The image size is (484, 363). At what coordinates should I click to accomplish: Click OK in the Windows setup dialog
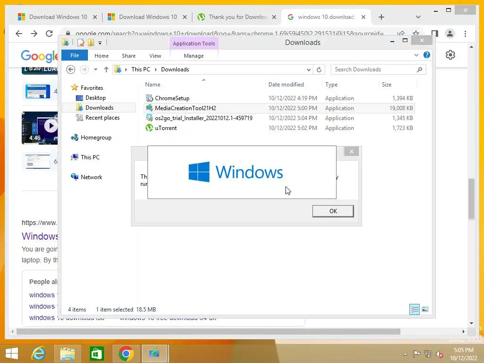[333, 211]
